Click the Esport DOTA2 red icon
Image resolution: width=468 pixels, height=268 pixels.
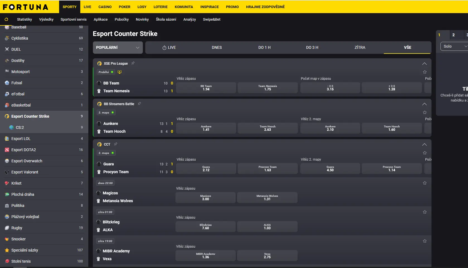pos(7,150)
